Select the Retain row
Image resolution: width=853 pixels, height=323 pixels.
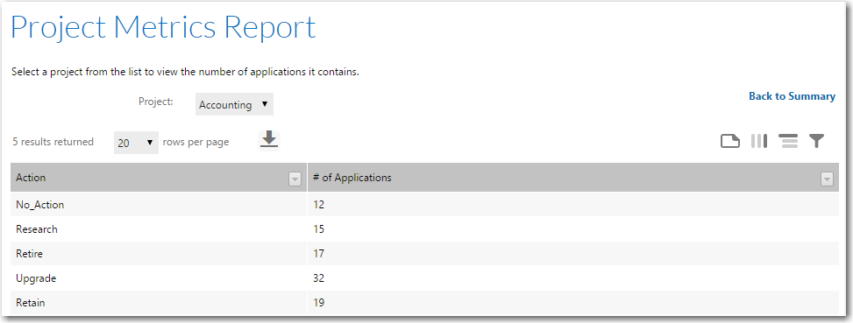(x=424, y=302)
